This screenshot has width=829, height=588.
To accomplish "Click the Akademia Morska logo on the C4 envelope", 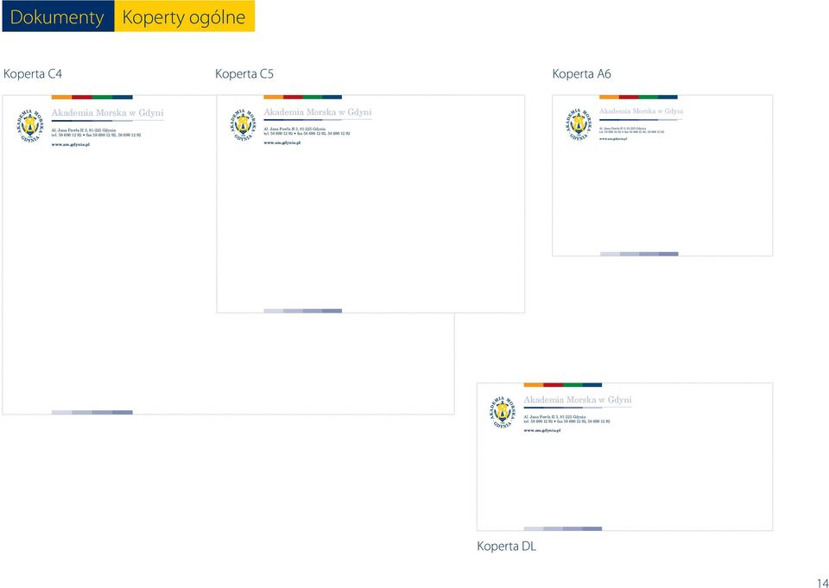I will pos(30,126).
